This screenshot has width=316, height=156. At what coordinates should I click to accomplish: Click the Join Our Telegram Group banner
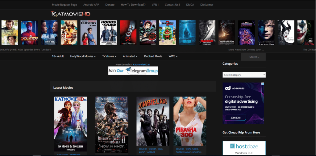[133, 70]
